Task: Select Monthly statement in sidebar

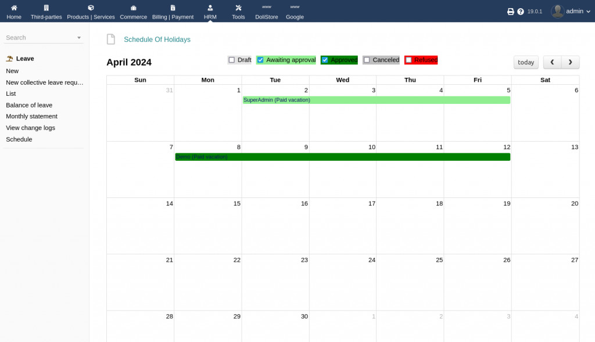Action: (31, 116)
